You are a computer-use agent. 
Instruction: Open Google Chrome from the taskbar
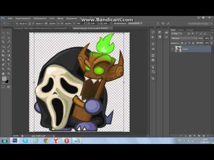tap(46, 140)
